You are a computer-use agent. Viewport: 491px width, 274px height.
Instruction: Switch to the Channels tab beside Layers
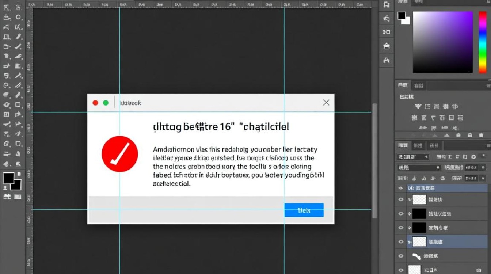click(x=418, y=145)
